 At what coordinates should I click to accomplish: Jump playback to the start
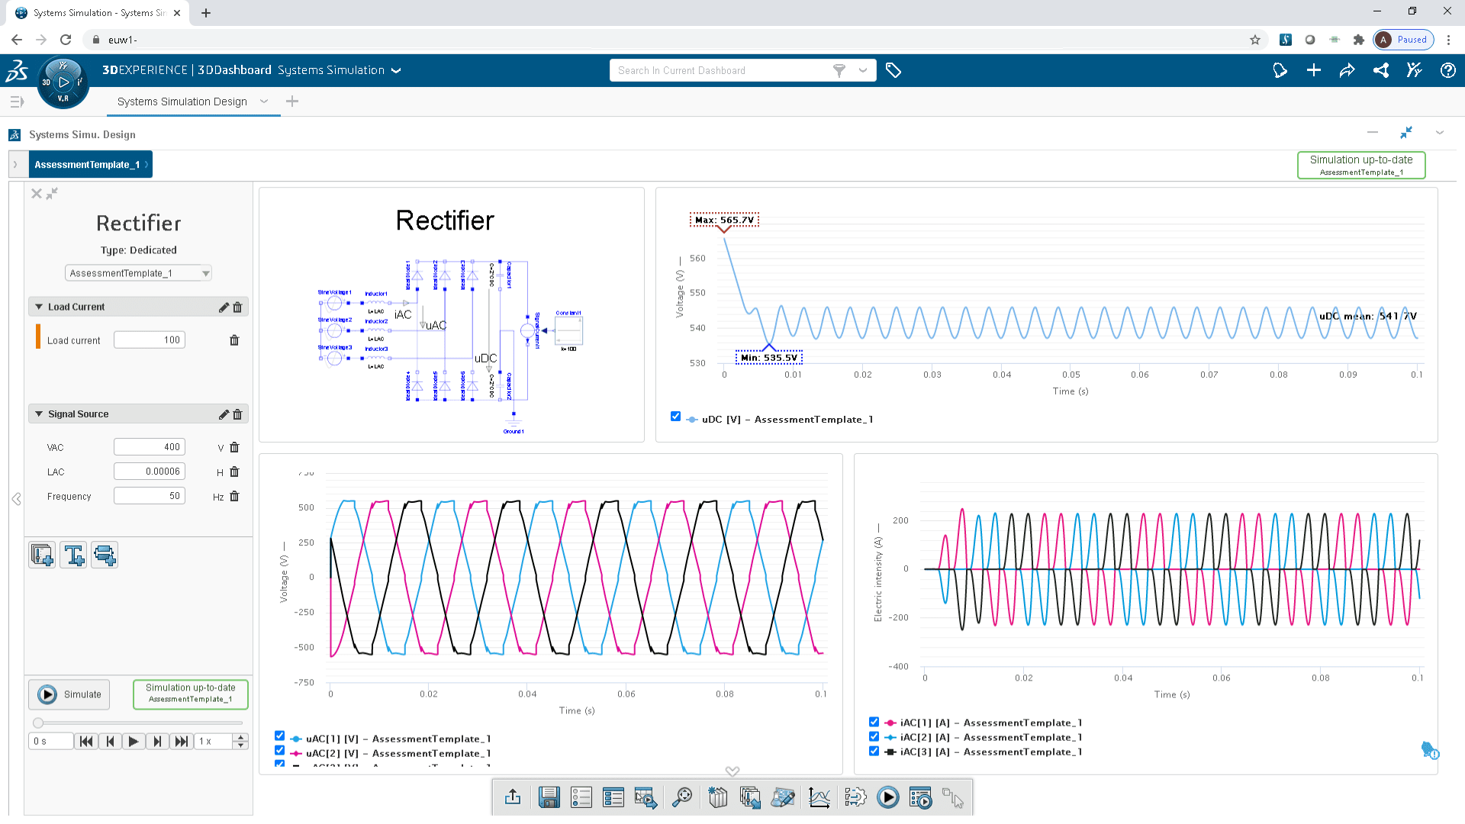pyautogui.click(x=86, y=742)
